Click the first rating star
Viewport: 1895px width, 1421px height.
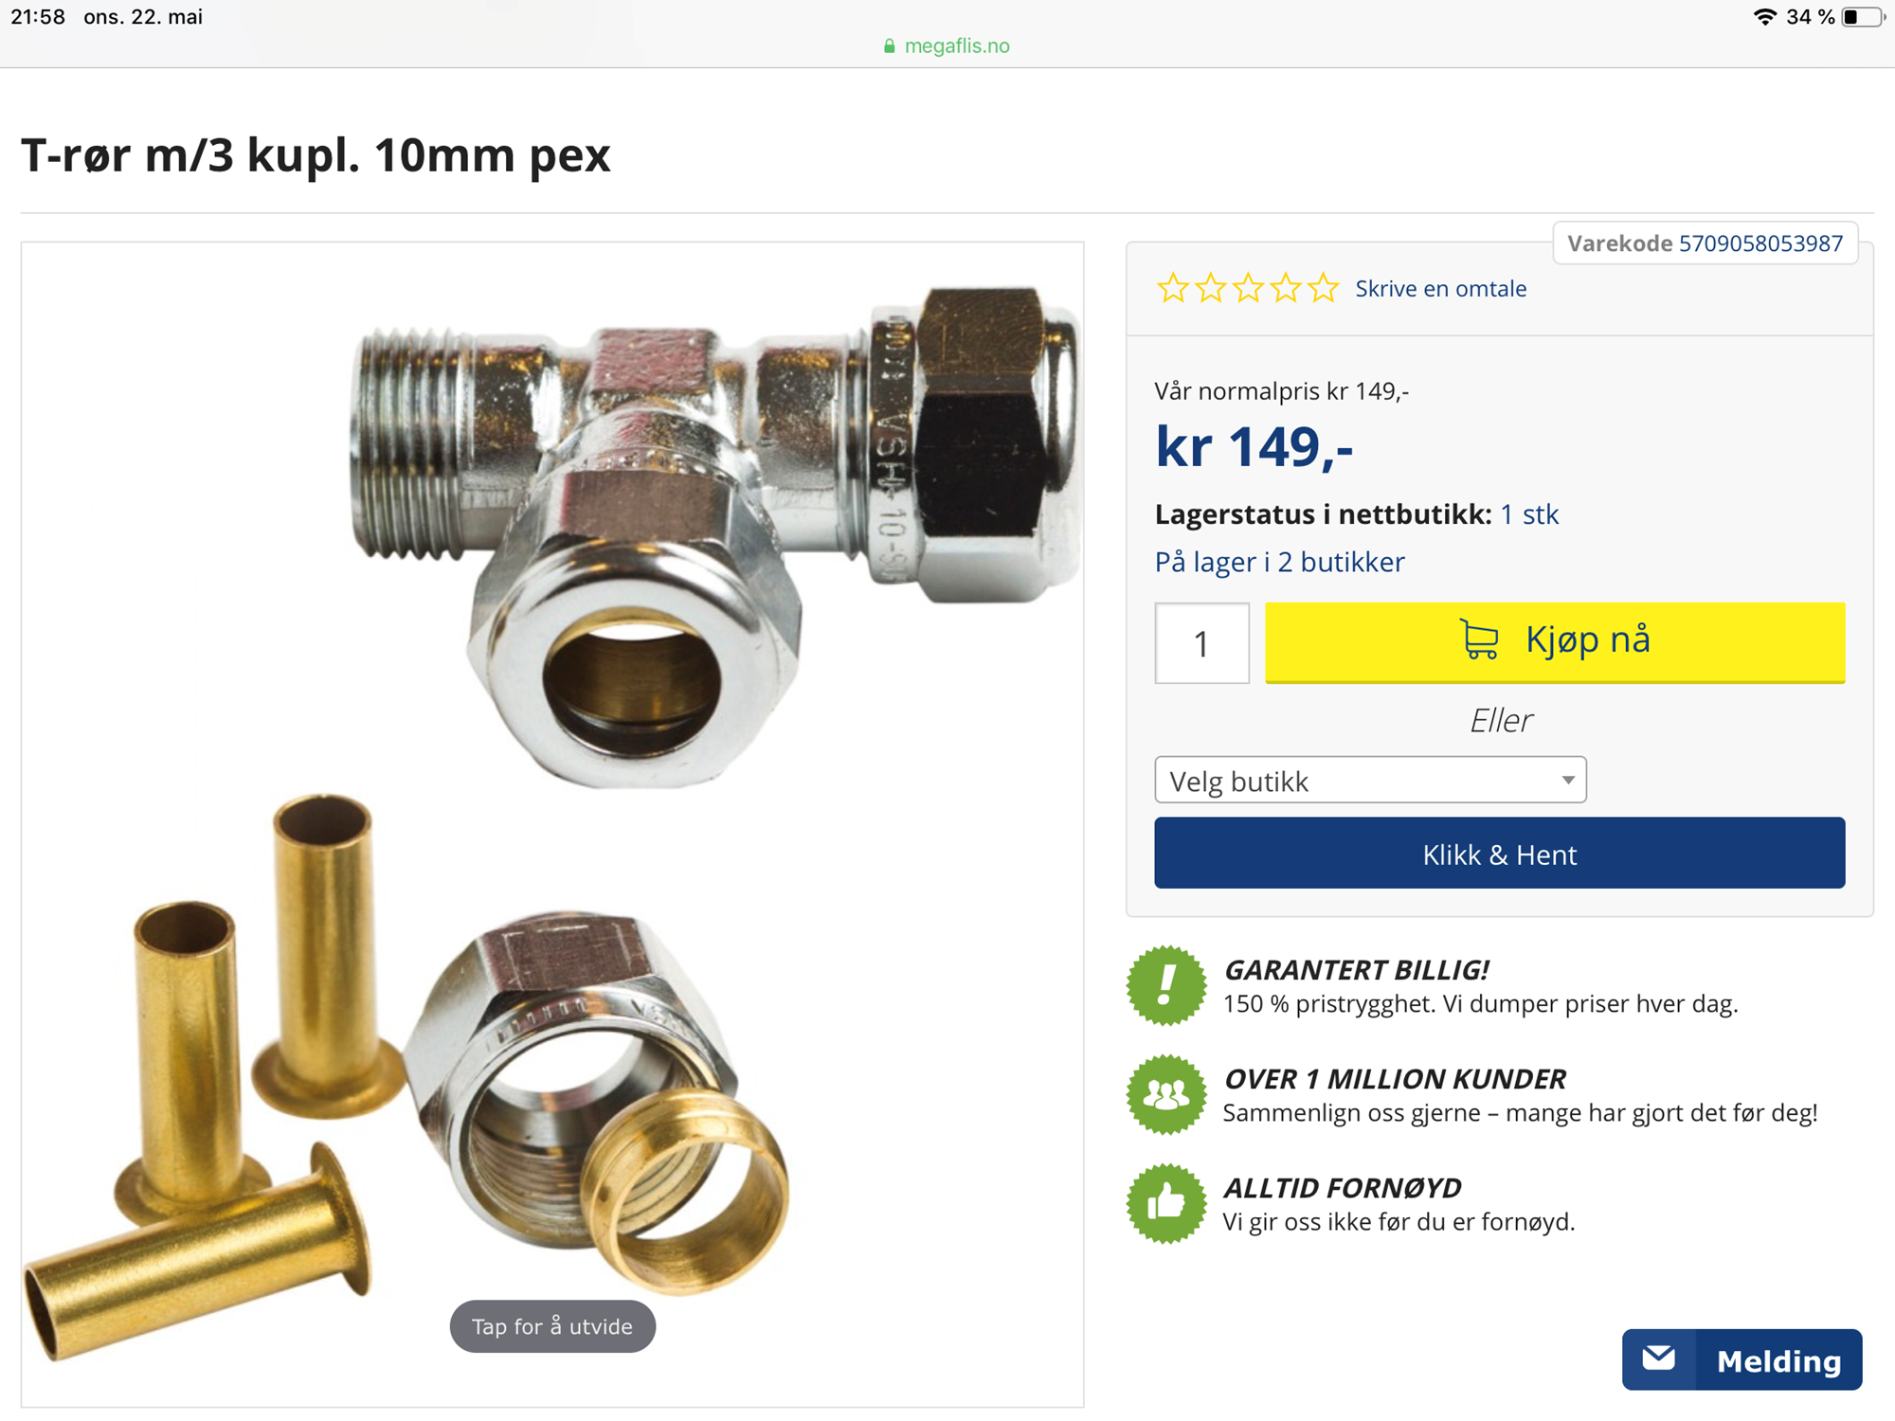1173,288
